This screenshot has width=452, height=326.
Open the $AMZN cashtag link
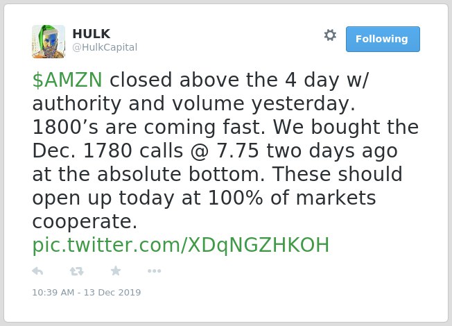[x=67, y=80]
